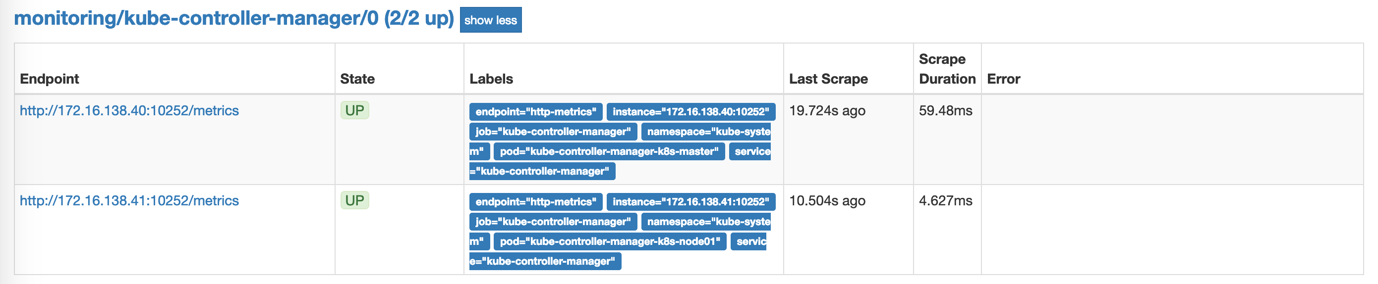1378x284 pixels.
Task: Click the UP state badge for 172.16.138.40
Action: coord(355,110)
